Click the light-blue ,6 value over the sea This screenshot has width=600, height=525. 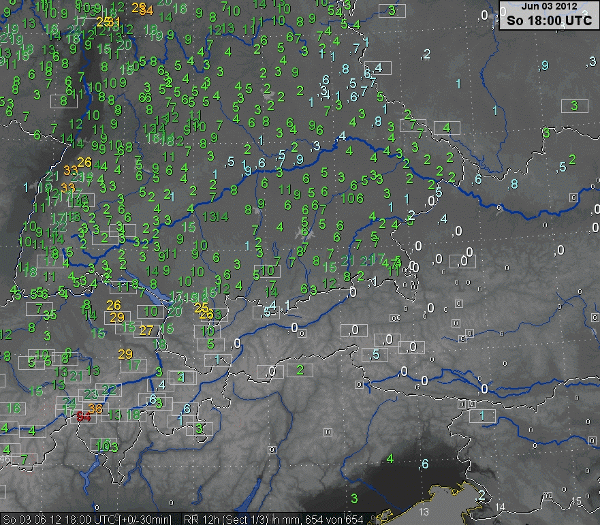pos(424,464)
